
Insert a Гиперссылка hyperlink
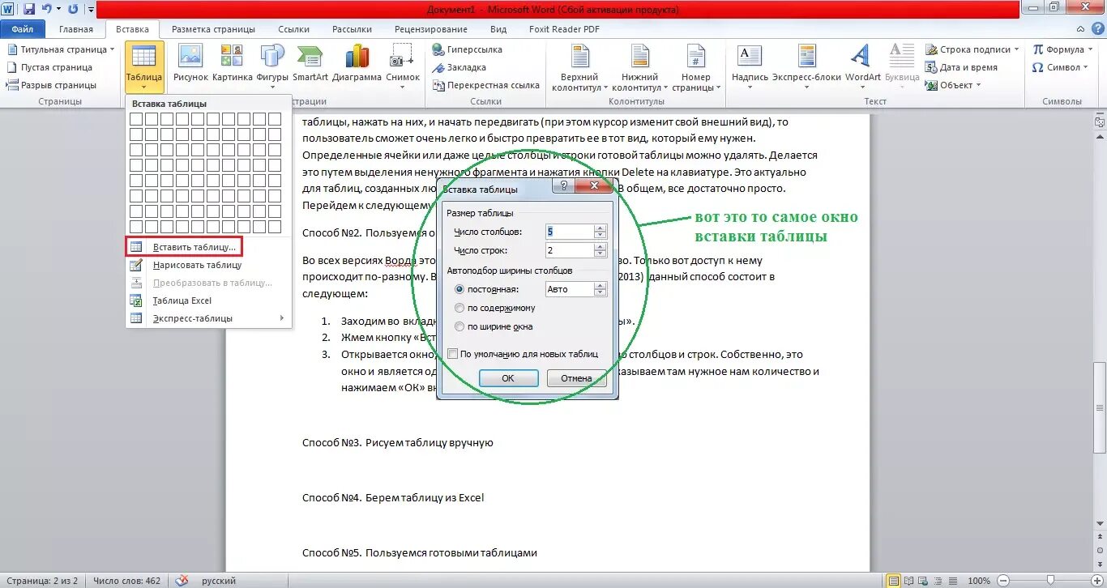[468, 49]
